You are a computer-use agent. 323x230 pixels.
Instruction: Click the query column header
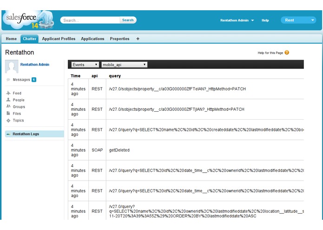pyautogui.click(x=115, y=76)
